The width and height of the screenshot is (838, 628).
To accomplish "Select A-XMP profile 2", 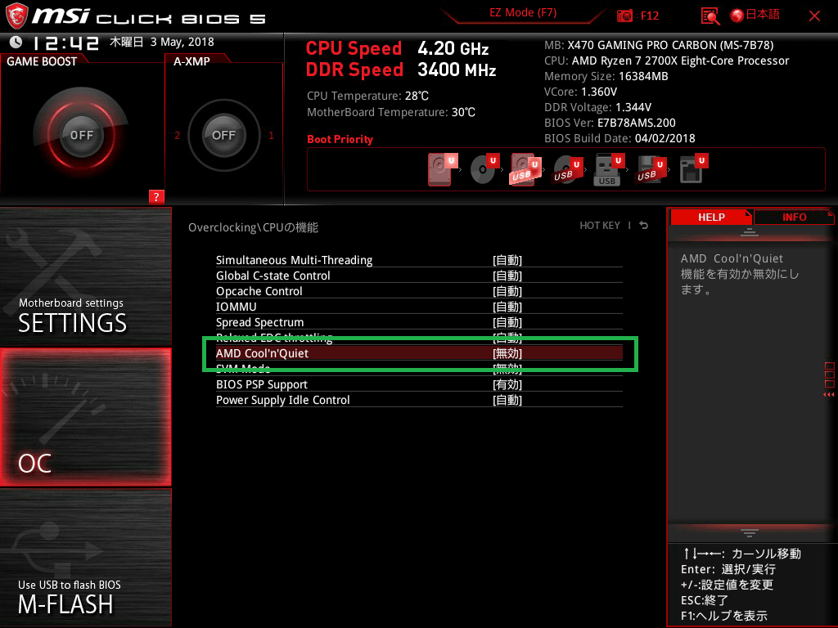I will (x=178, y=135).
